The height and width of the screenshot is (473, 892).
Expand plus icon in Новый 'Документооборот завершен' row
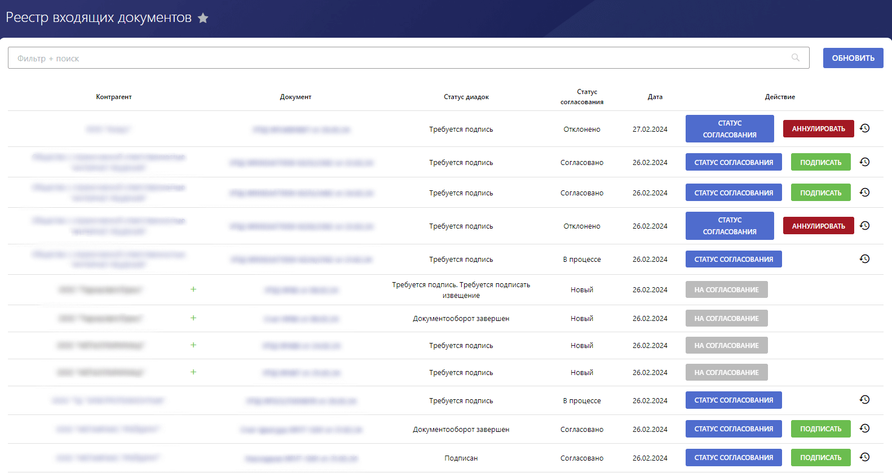click(193, 318)
